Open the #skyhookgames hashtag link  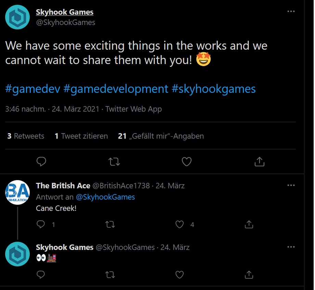(x=213, y=89)
